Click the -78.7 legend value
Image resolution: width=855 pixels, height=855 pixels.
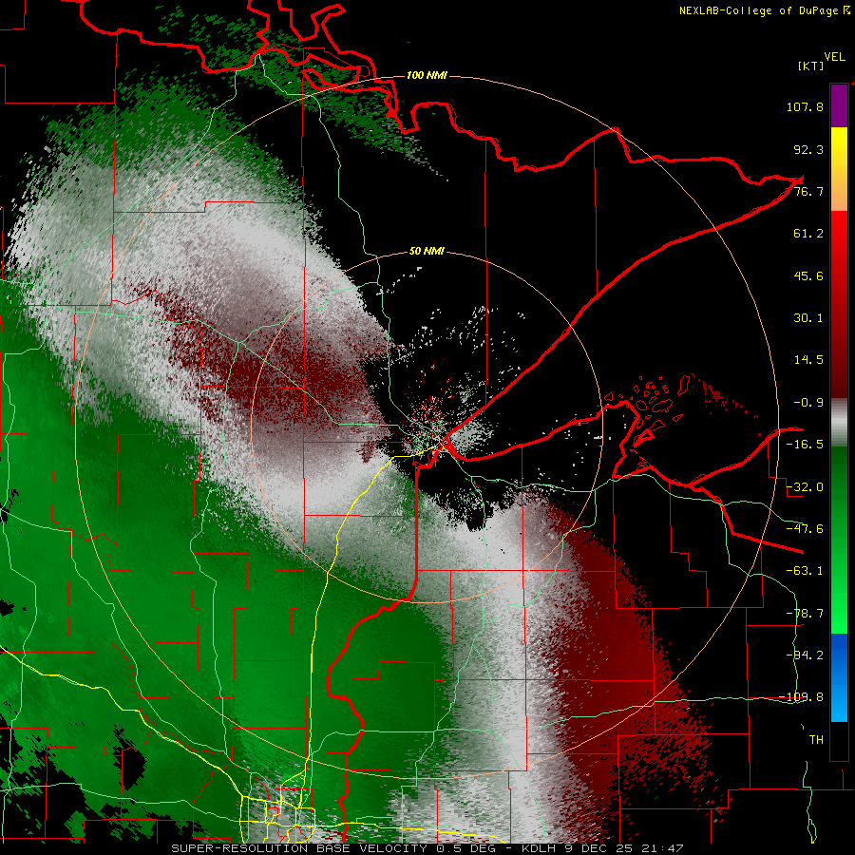click(805, 614)
